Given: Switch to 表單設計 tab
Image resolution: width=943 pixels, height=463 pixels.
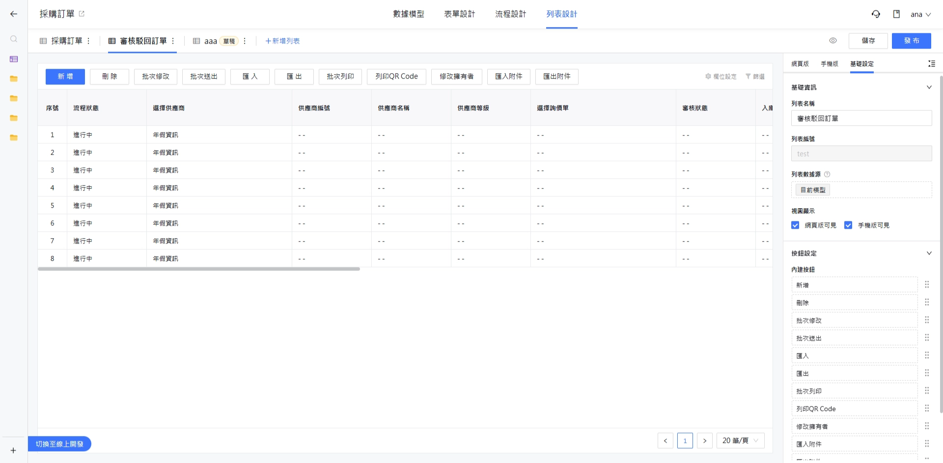Looking at the screenshot, I should [460, 14].
